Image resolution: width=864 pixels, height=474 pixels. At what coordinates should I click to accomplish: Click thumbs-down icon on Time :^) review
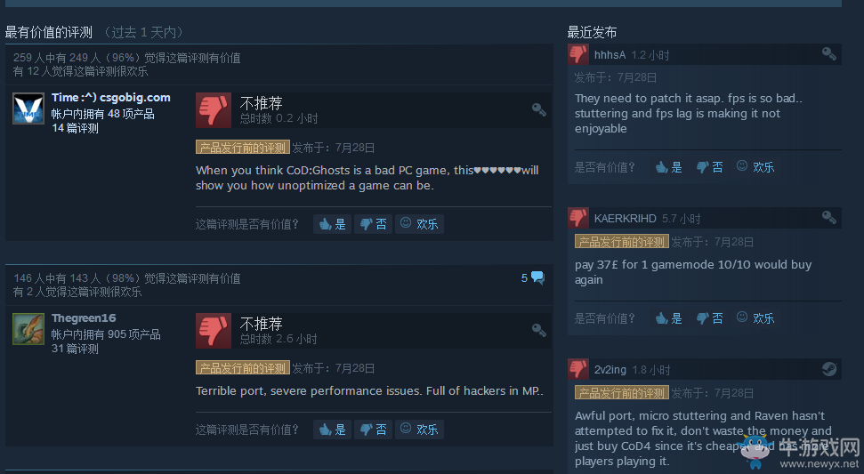pos(214,110)
